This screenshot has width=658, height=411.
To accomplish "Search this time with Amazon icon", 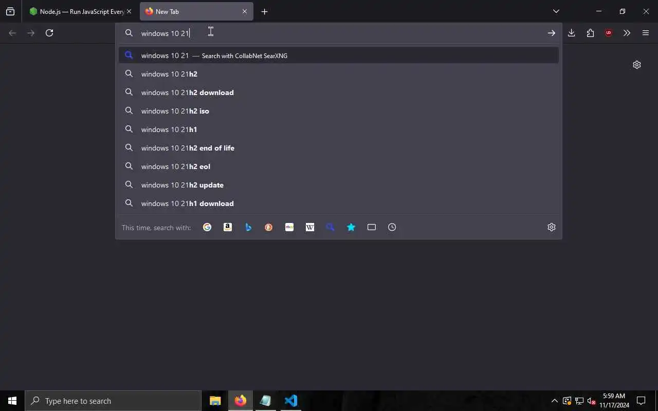I will (x=228, y=227).
